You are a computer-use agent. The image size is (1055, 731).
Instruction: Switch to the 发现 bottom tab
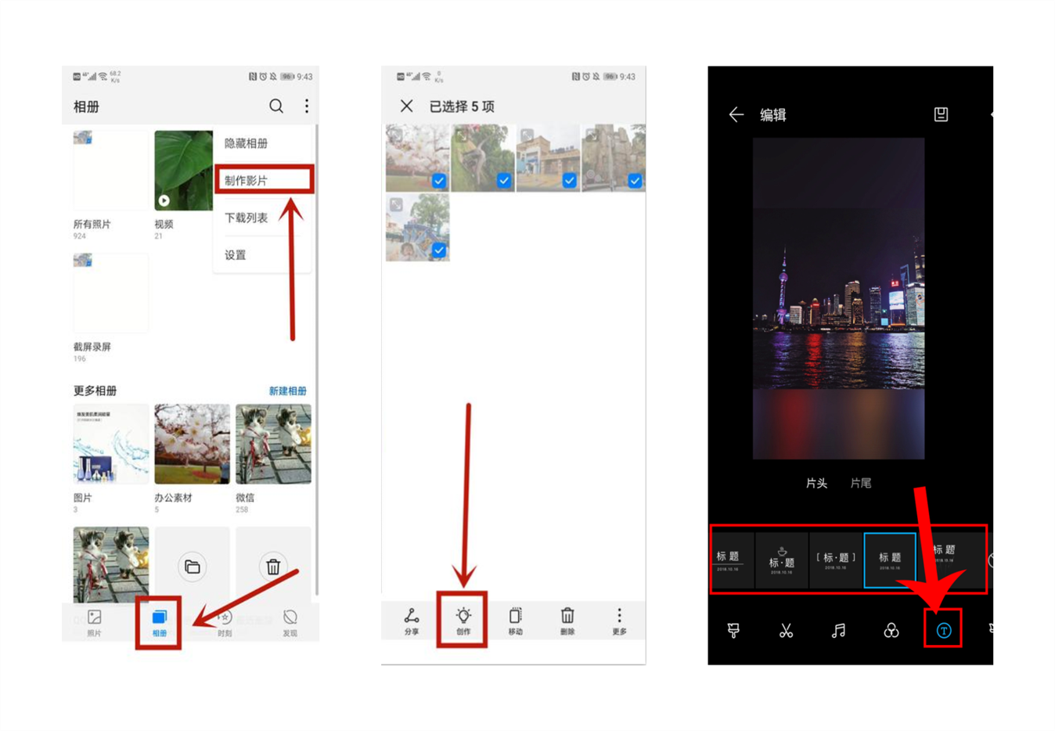tap(290, 623)
